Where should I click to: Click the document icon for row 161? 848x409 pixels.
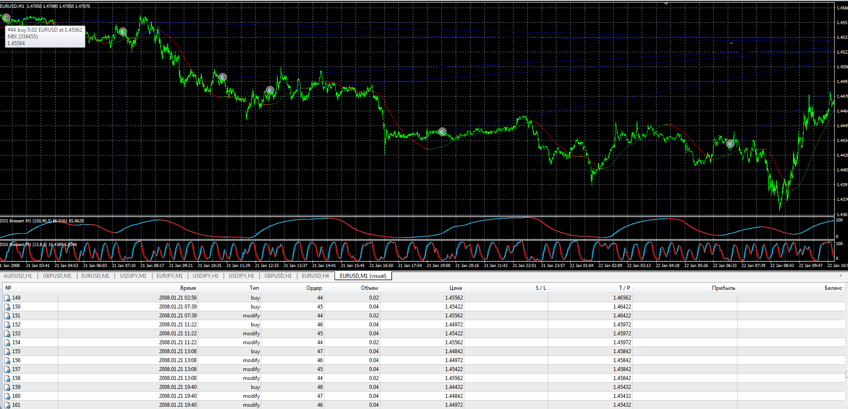pyautogui.click(x=7, y=405)
